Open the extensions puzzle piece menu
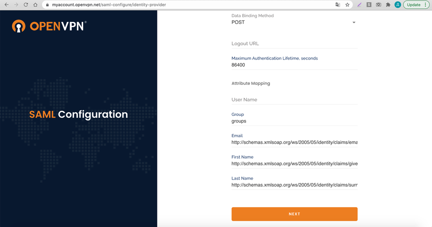Screen dimensions: 432x227 click(388, 5)
